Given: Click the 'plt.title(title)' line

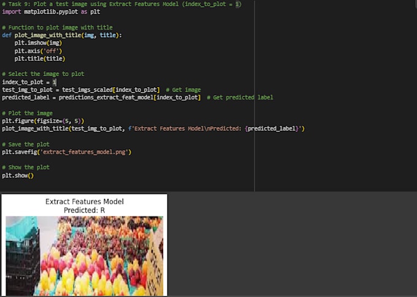Looking at the screenshot, I should point(40,58).
